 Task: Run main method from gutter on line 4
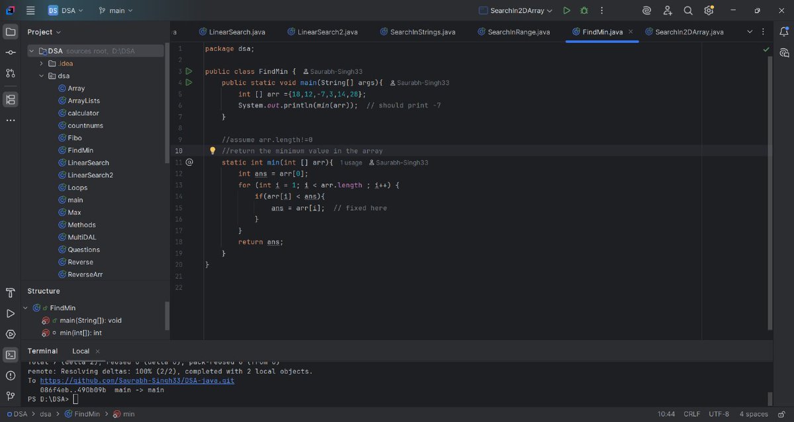[189, 83]
